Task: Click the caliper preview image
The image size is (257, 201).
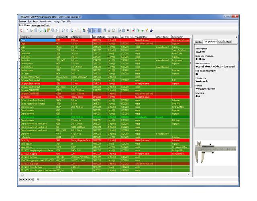Action: click(216, 152)
